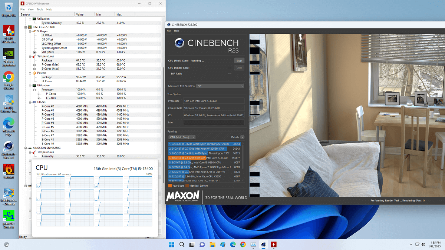Stop the CPU Multi Core test

pos(239,61)
